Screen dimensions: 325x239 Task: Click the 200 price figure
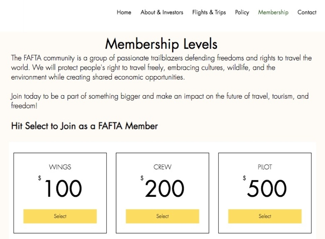pos(165,189)
